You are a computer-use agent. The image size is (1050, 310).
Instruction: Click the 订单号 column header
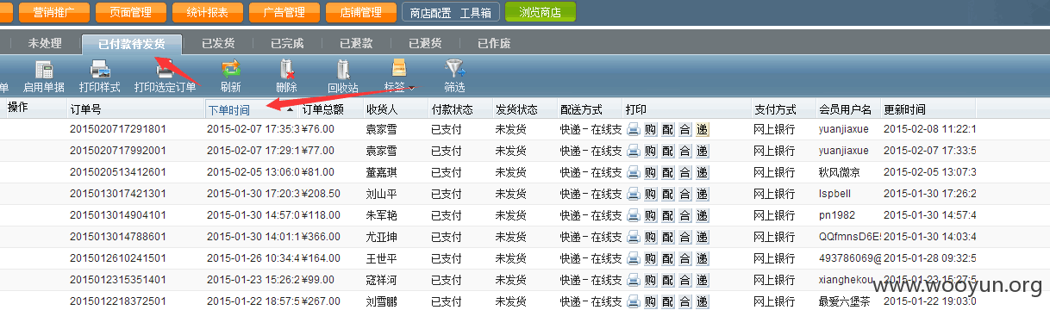[85, 109]
